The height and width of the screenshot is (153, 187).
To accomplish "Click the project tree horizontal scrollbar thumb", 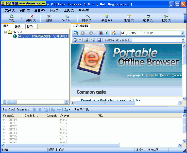I will (12, 101).
